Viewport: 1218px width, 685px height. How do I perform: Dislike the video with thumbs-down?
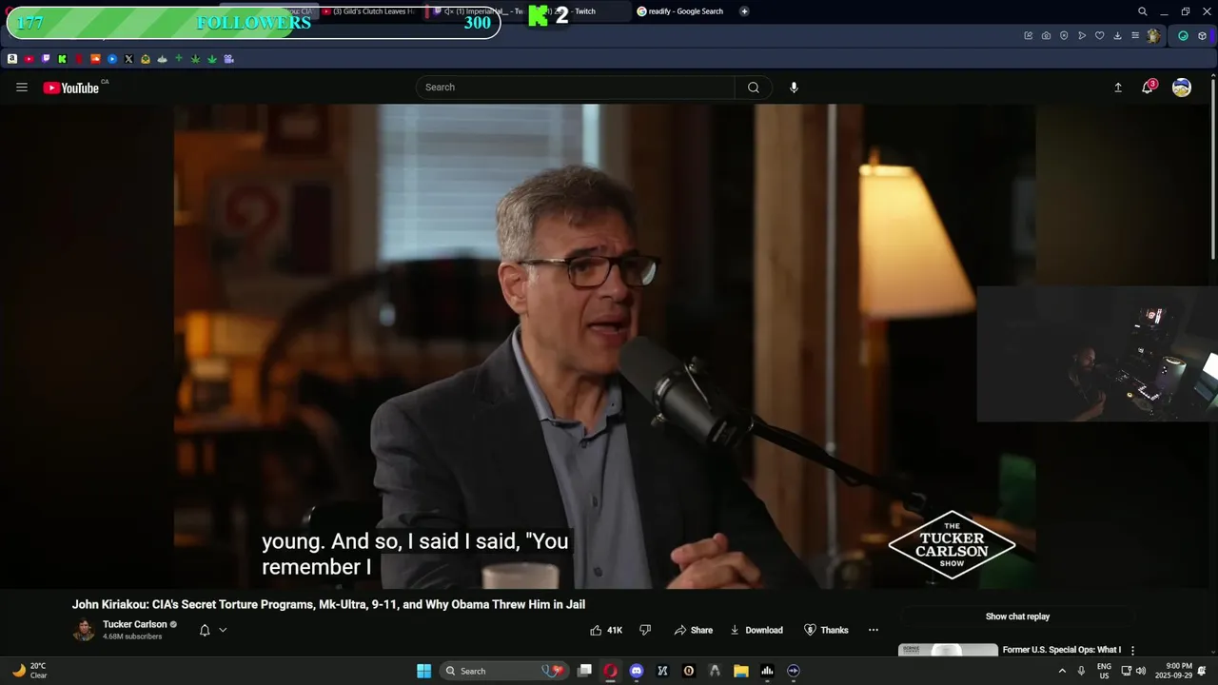(645, 630)
